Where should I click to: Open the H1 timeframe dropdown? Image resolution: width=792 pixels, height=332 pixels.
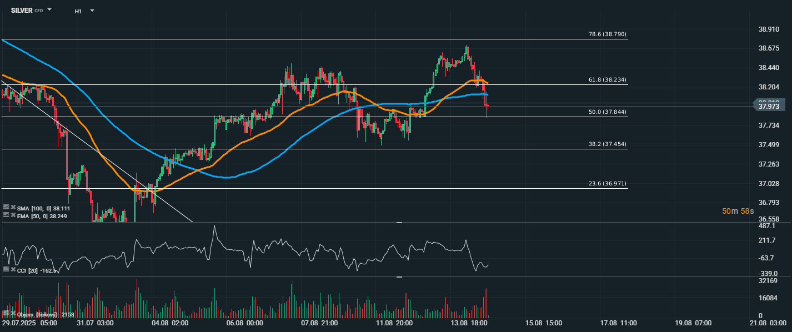[92, 11]
